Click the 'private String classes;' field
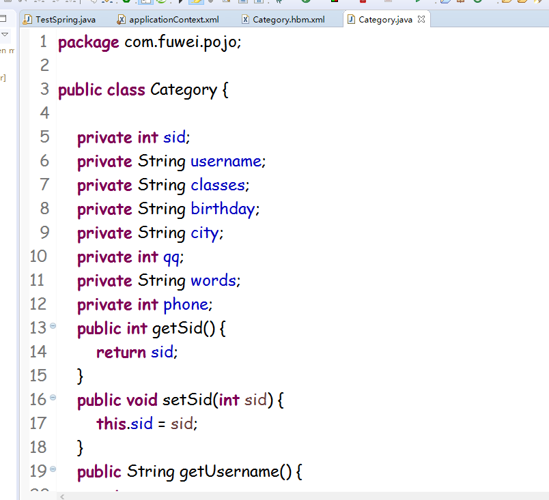 [x=163, y=186]
